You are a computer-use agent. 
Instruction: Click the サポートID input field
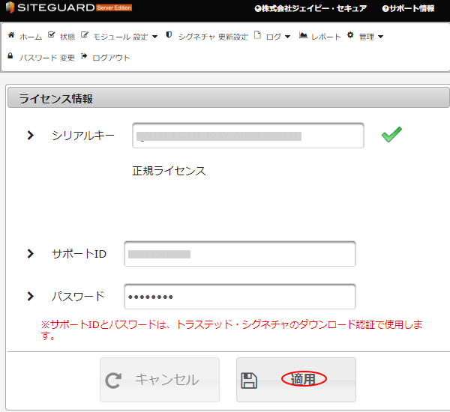(240, 254)
